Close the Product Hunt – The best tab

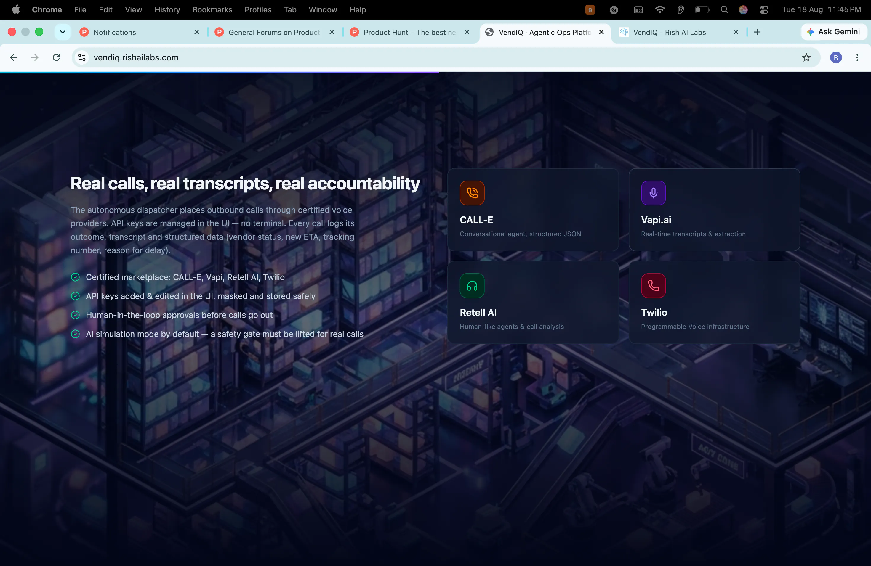click(x=467, y=32)
